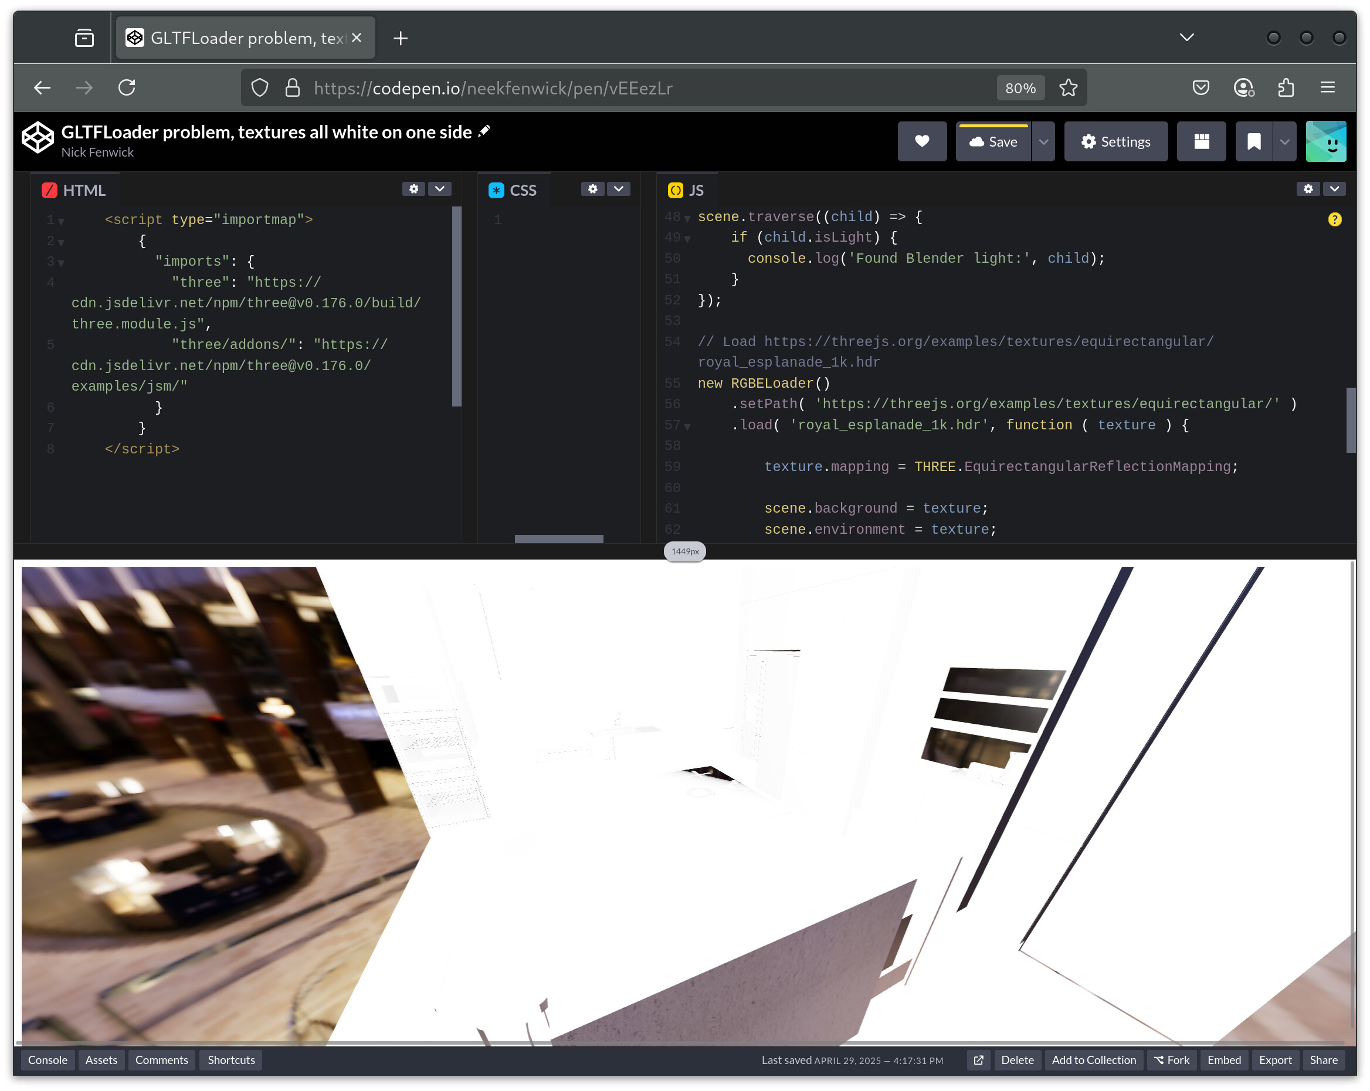Collapse the fold arrow on HTML line 3
The height and width of the screenshot is (1091, 1370).
61,262
